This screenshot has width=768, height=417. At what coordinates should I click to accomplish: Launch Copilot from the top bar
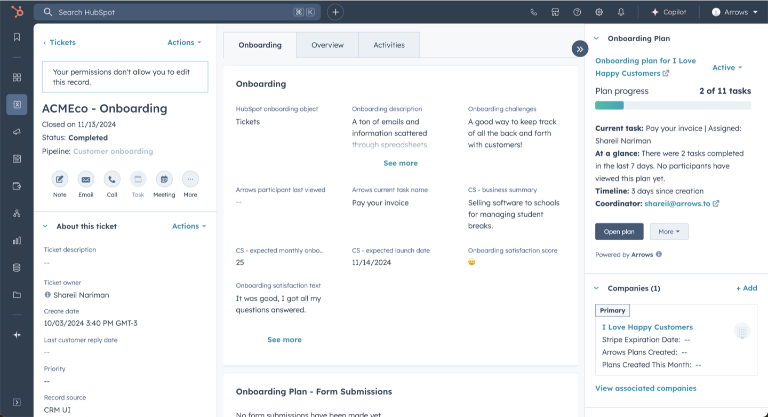pos(669,12)
